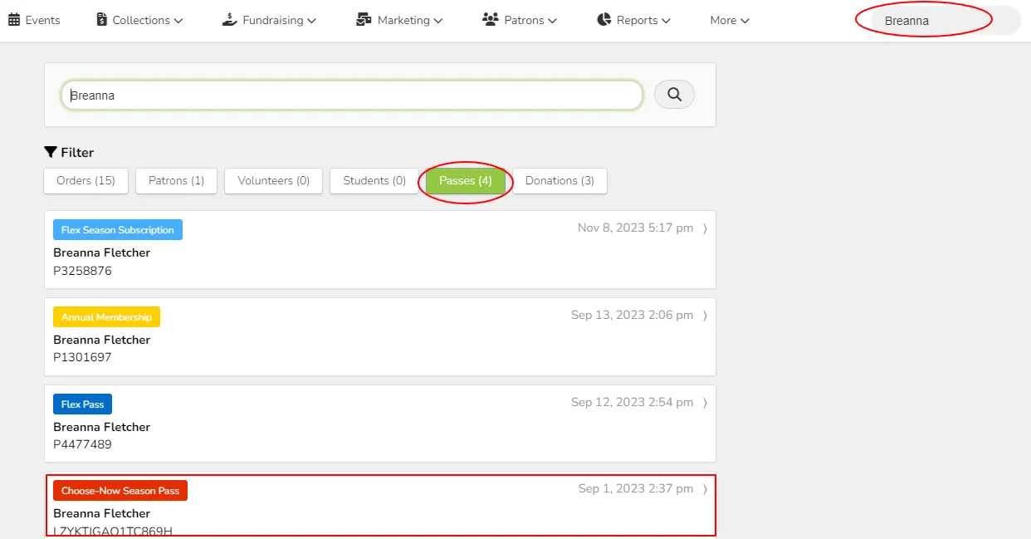Filter results by Patrons (1)

click(x=176, y=181)
